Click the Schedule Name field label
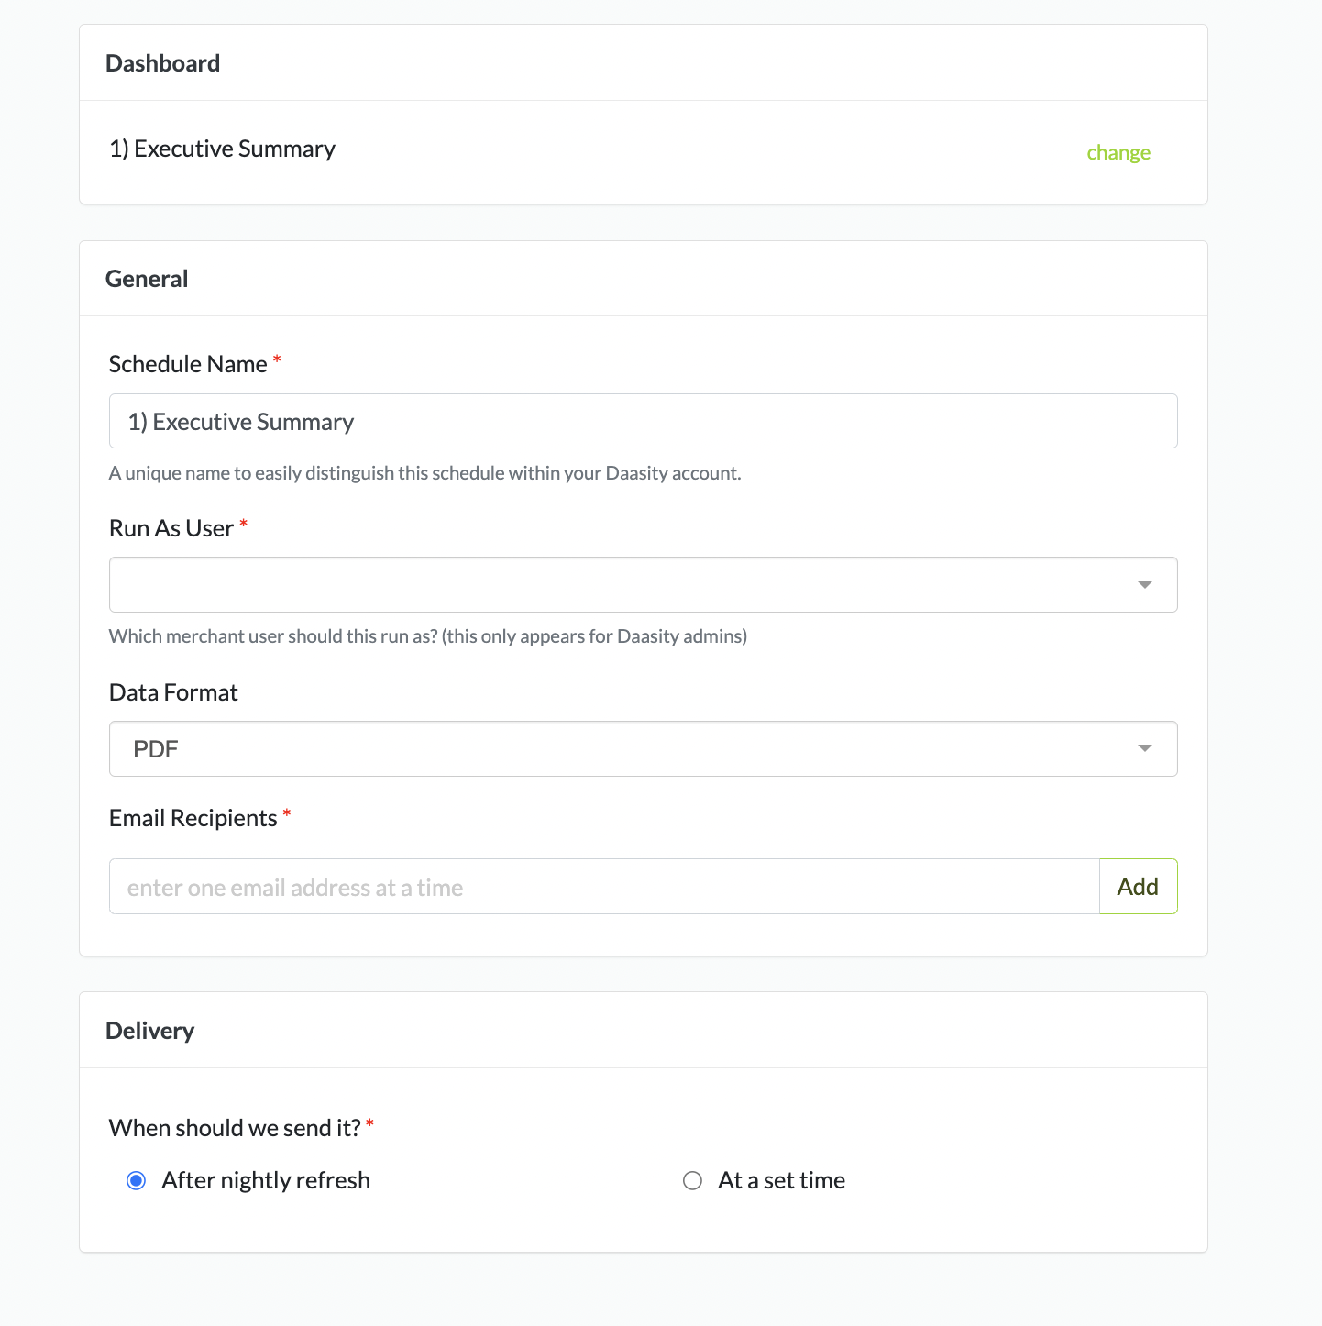 click(x=188, y=365)
